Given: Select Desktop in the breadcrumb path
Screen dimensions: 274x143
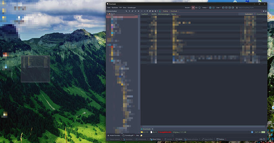Looking at the screenshot, I should 166,11.
